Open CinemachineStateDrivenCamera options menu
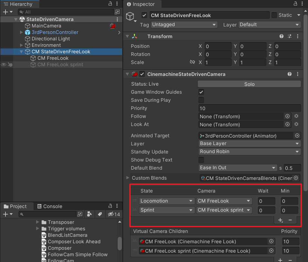Screen dimensions: 308x262 coord(298,74)
